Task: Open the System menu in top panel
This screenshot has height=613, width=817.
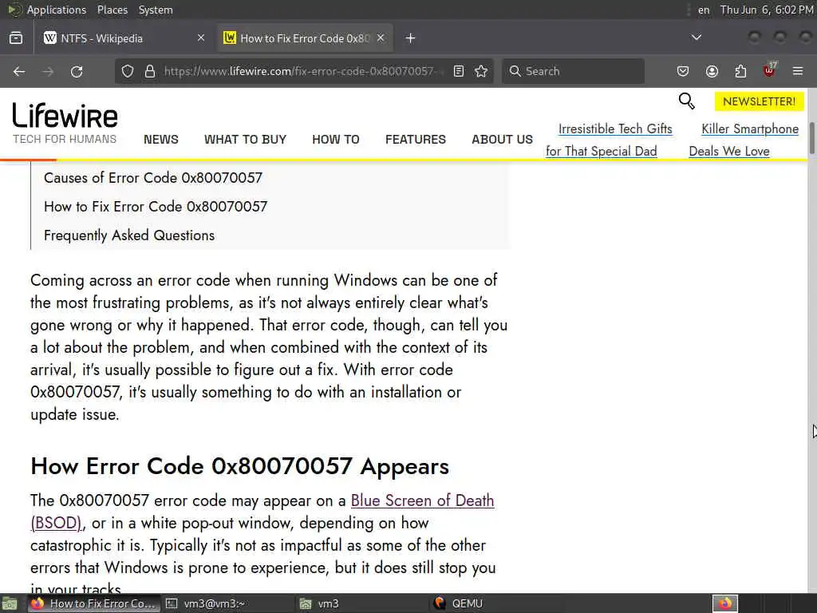Action: pos(156,10)
